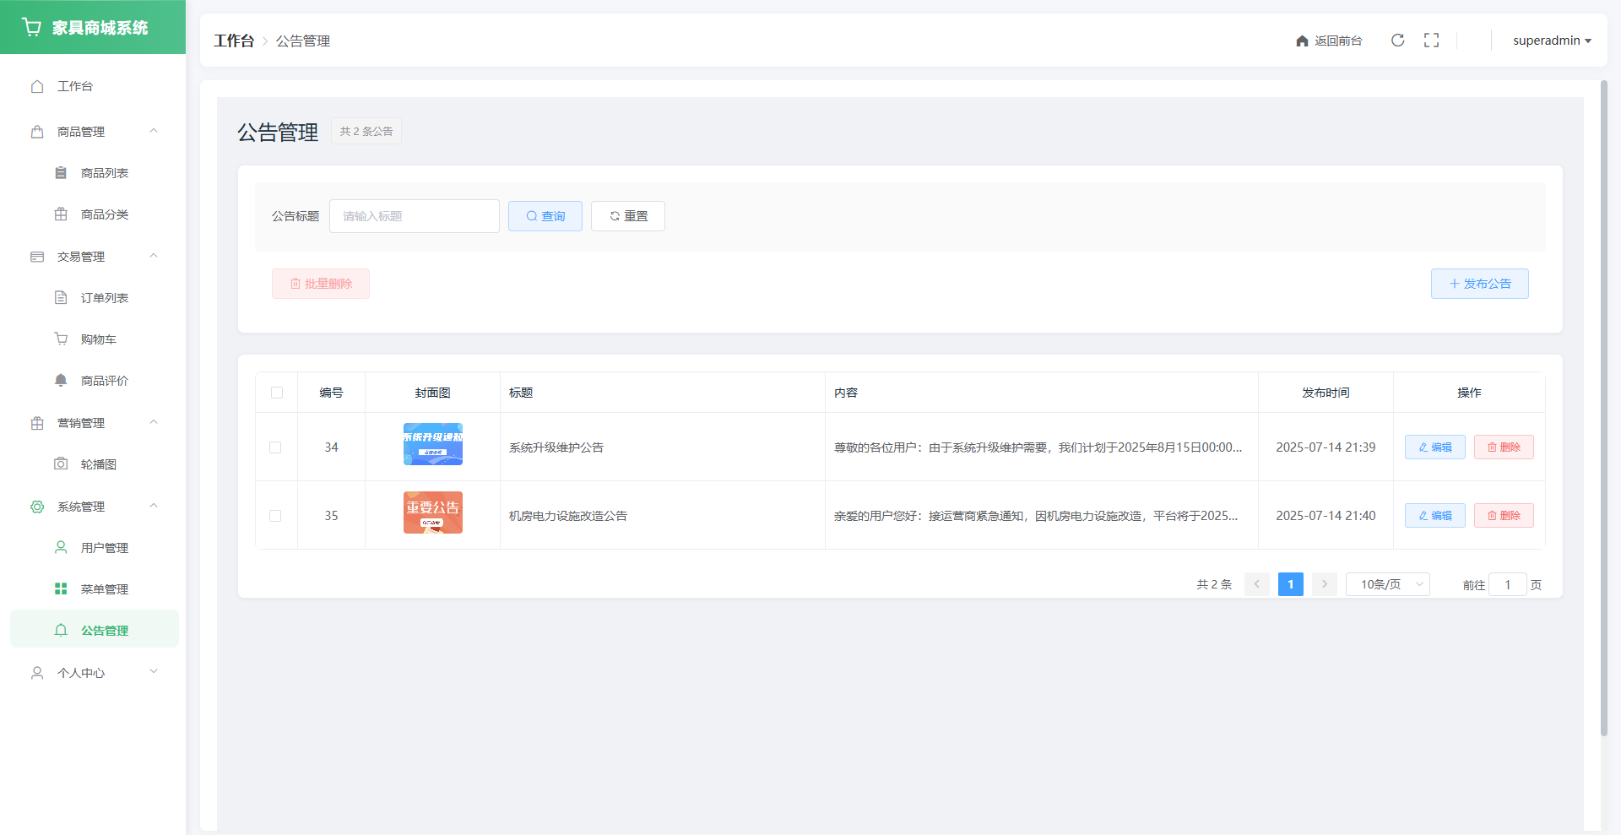Open 商品评价 bell icon item
This screenshot has height=835, width=1621.
[61, 381]
